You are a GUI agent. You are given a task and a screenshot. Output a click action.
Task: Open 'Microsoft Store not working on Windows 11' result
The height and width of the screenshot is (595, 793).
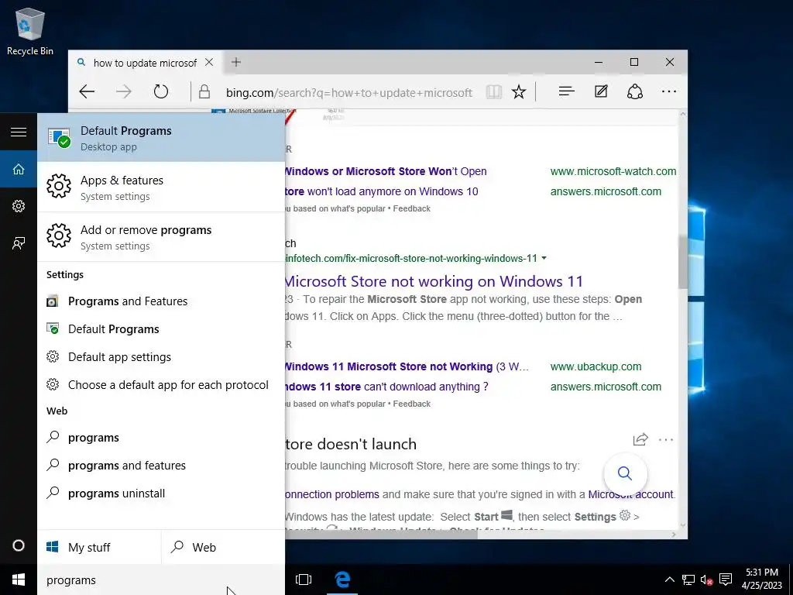[x=434, y=281]
